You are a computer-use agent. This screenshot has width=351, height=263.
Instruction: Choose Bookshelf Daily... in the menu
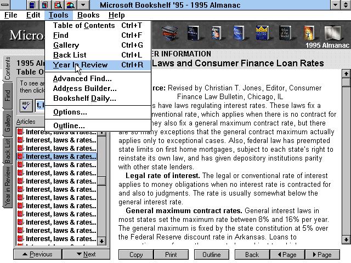click(x=98, y=98)
